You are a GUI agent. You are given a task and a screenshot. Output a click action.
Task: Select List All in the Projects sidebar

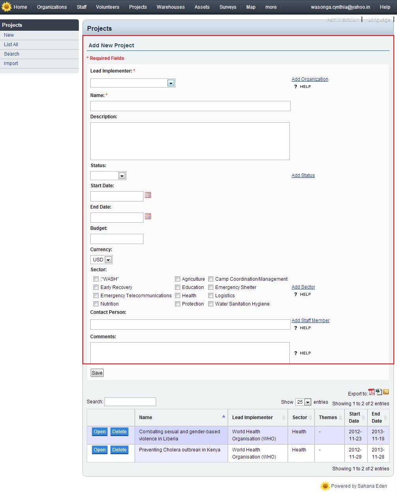11,45
